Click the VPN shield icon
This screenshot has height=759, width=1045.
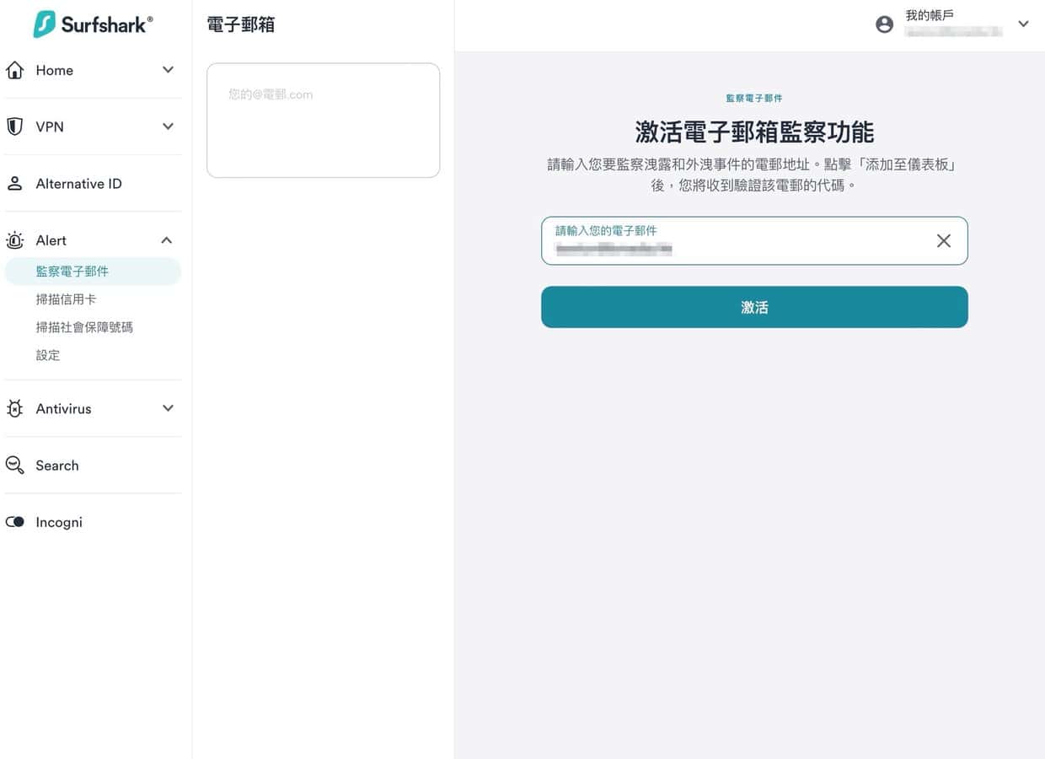coord(15,126)
